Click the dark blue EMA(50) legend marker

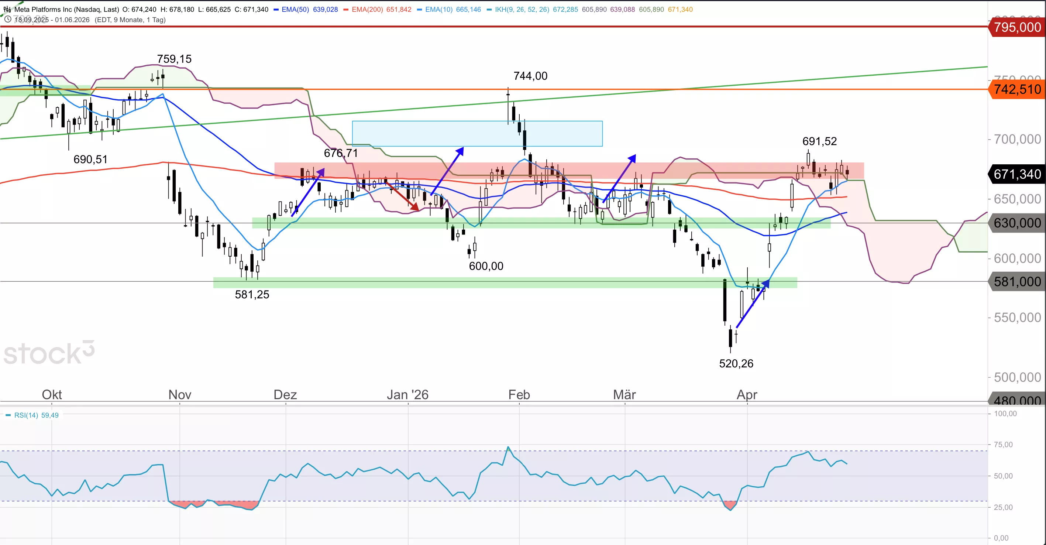click(276, 9)
